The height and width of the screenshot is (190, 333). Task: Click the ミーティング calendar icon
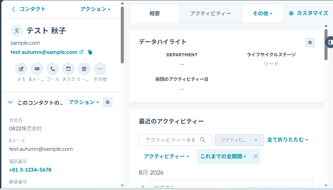[84, 69]
